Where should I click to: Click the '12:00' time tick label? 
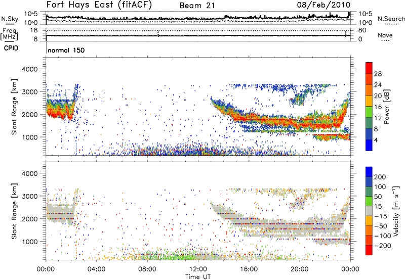pos(198,269)
